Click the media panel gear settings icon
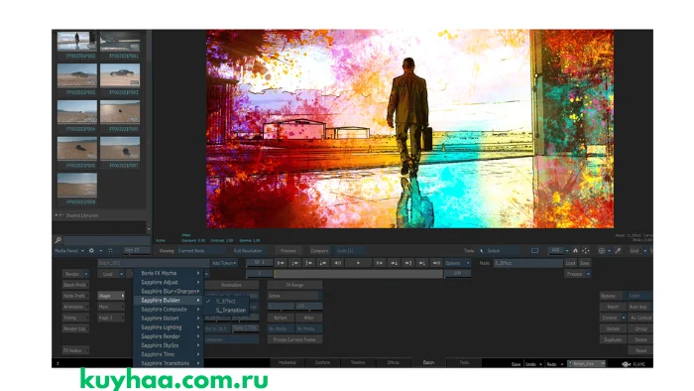This screenshot has height=391, width=694. 91,251
